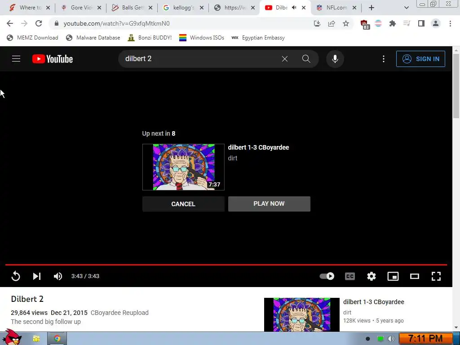This screenshot has width=460, height=345.
Task: Enter full screen mode
Action: coord(436,276)
